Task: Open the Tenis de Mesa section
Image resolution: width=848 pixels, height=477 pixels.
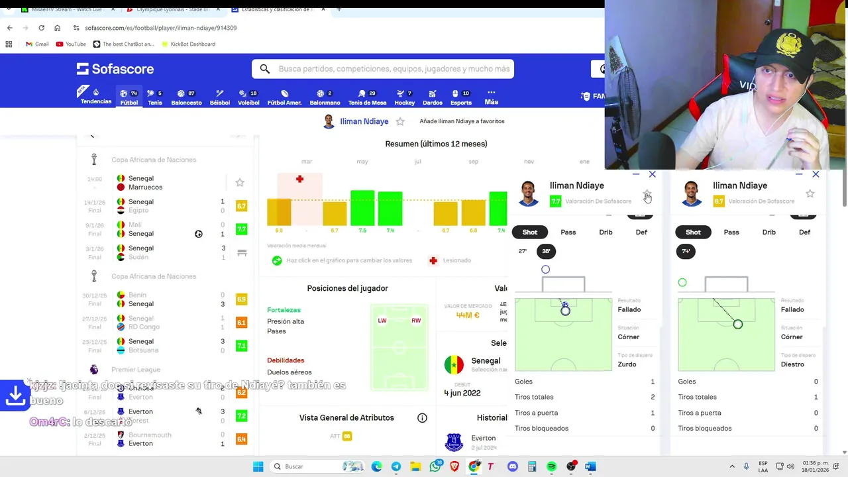Action: [x=367, y=97]
